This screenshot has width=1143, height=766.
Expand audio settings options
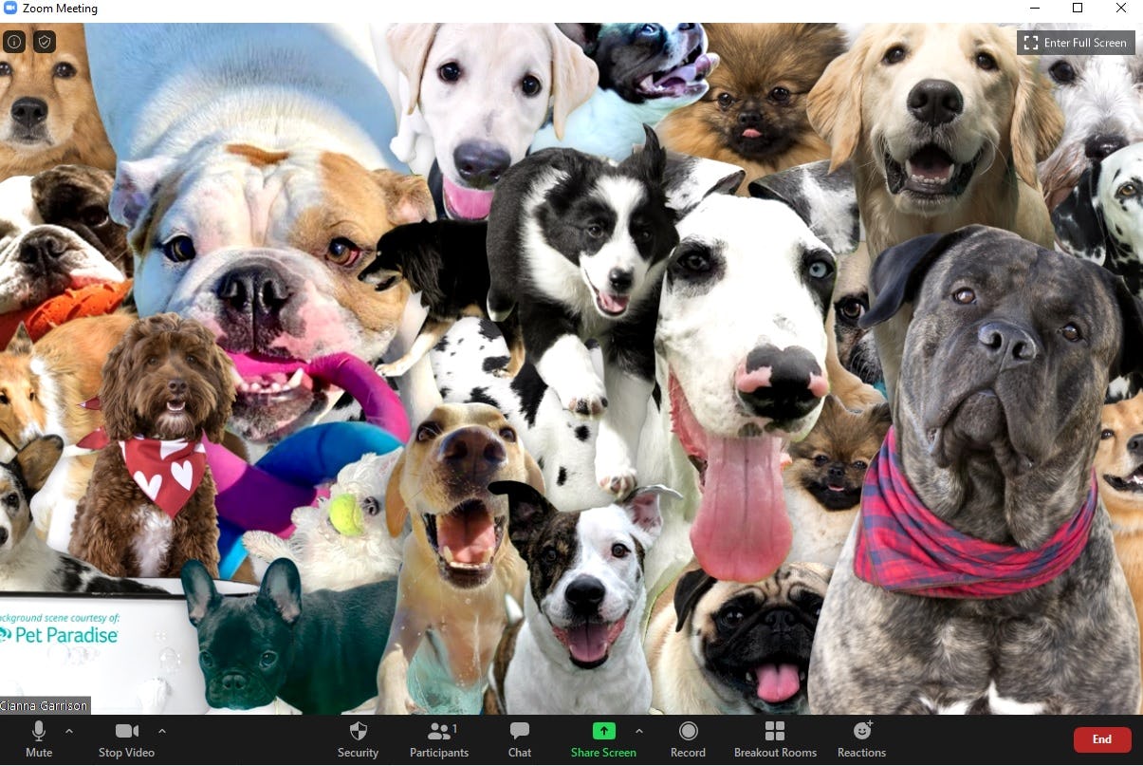click(68, 731)
